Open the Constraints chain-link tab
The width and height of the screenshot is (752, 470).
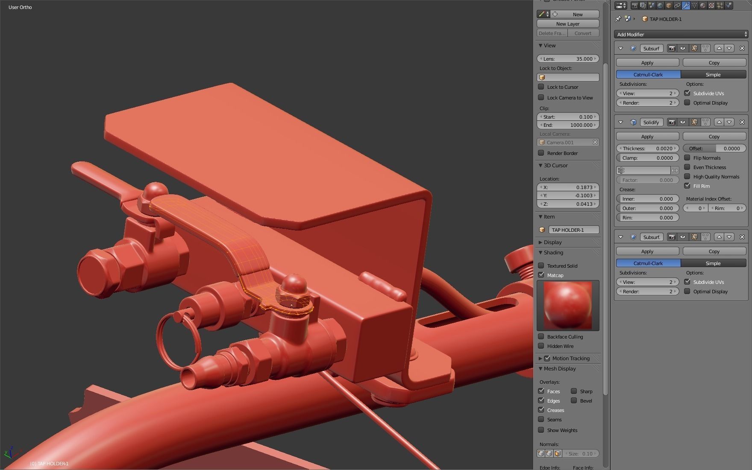pyautogui.click(x=677, y=6)
